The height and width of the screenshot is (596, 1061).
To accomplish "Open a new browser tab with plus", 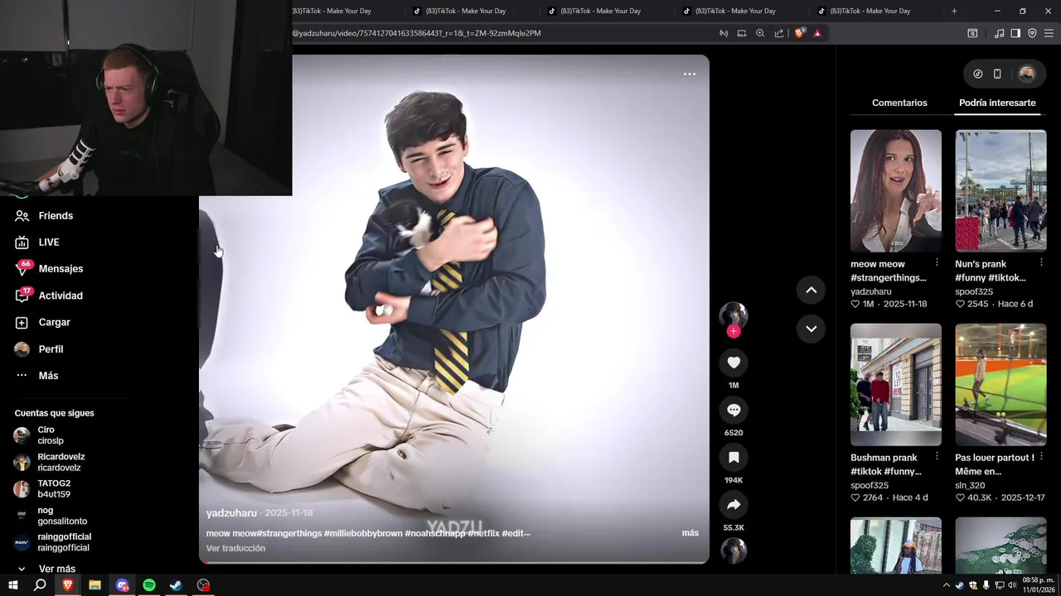I will click(954, 11).
